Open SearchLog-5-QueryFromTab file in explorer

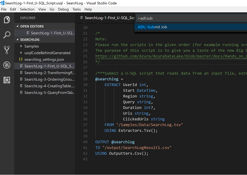[x=50, y=93]
